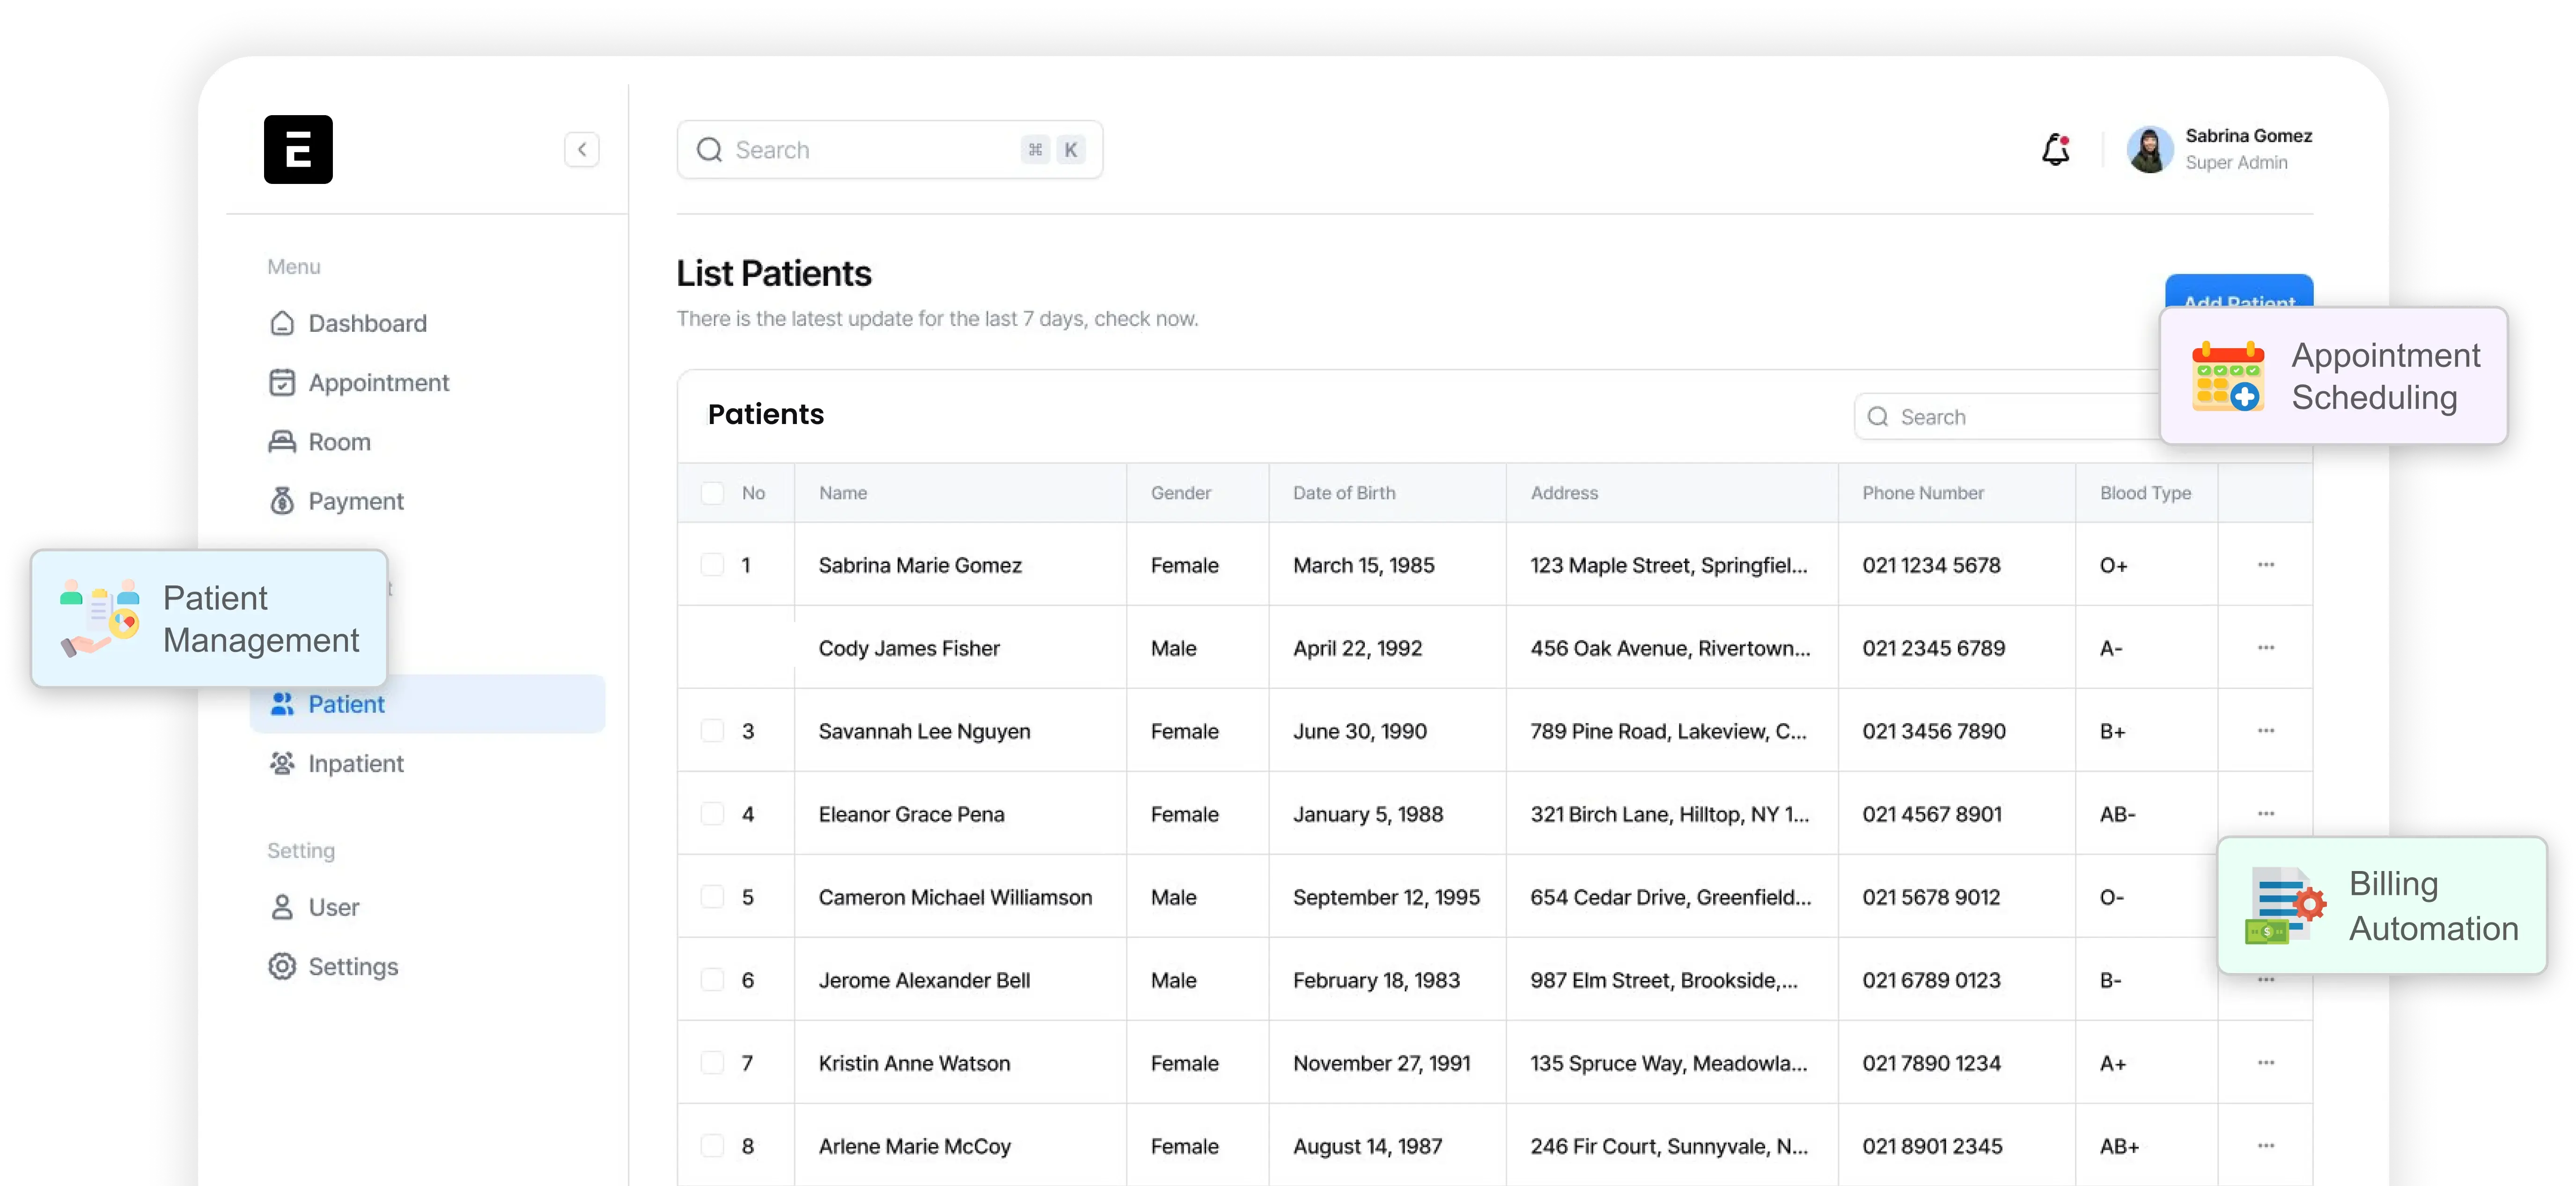Click inside the Patients table search field
Image resolution: width=2576 pixels, height=1186 pixels.
[1990, 416]
